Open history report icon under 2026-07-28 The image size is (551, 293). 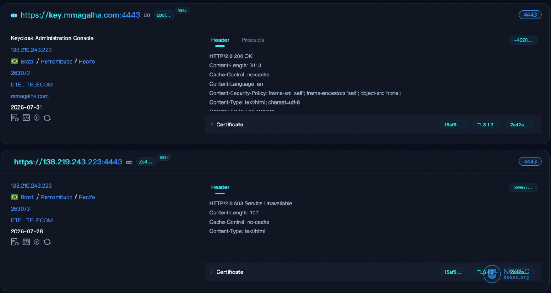[14, 242]
